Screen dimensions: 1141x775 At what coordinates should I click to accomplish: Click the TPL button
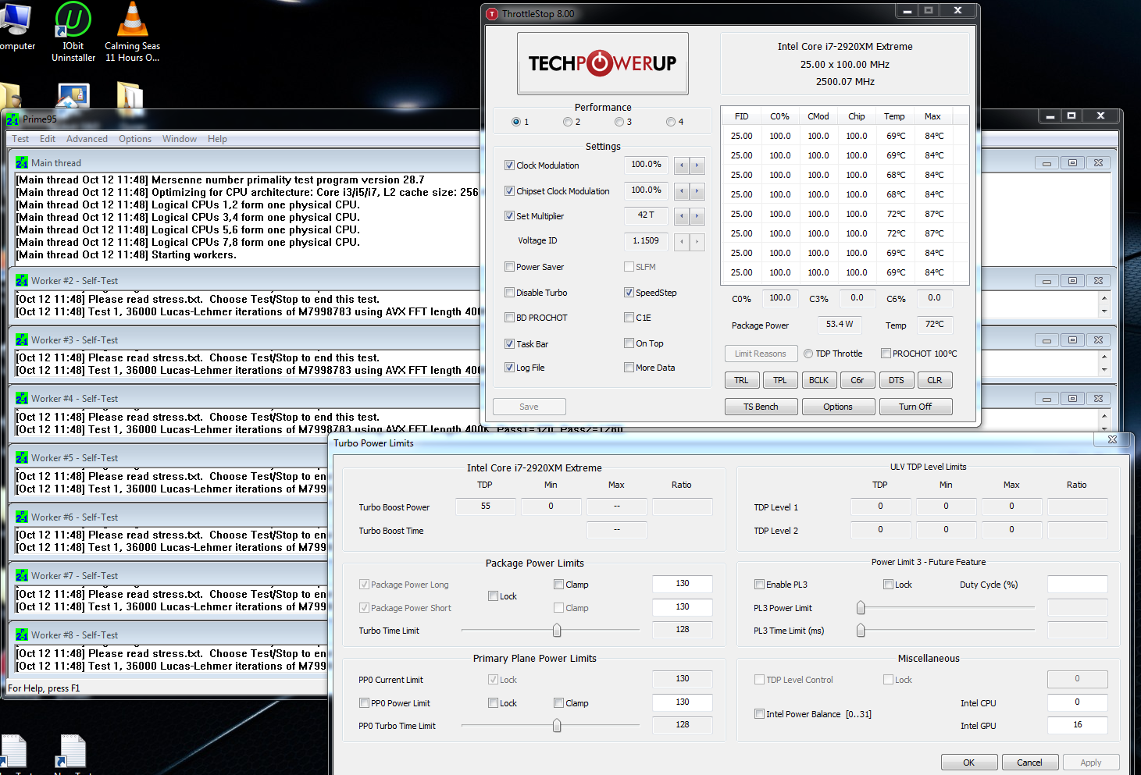[x=780, y=381]
